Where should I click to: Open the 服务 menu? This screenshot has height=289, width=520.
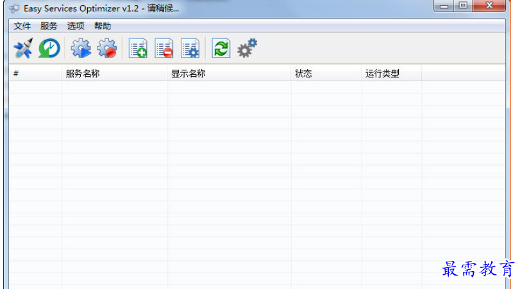pyautogui.click(x=49, y=26)
